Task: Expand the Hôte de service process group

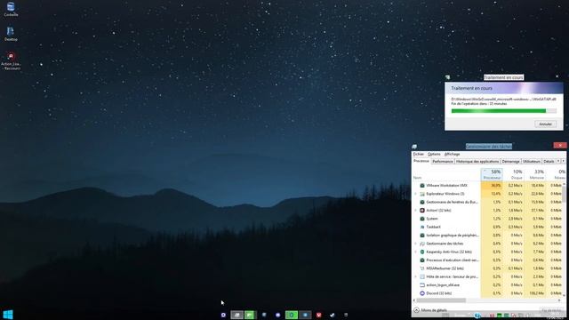Action: tap(416, 276)
